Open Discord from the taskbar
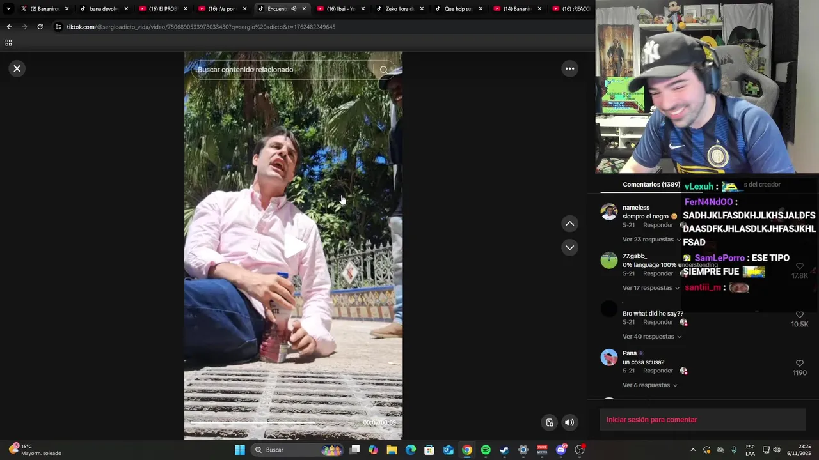 tap(561, 450)
